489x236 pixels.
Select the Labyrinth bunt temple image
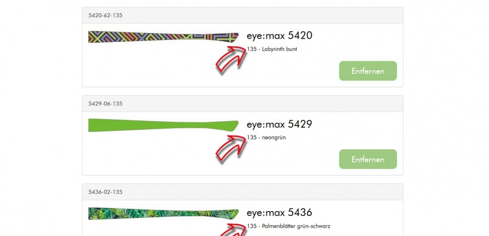[163, 37]
